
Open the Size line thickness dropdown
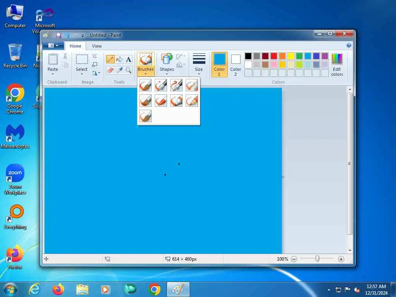199,65
